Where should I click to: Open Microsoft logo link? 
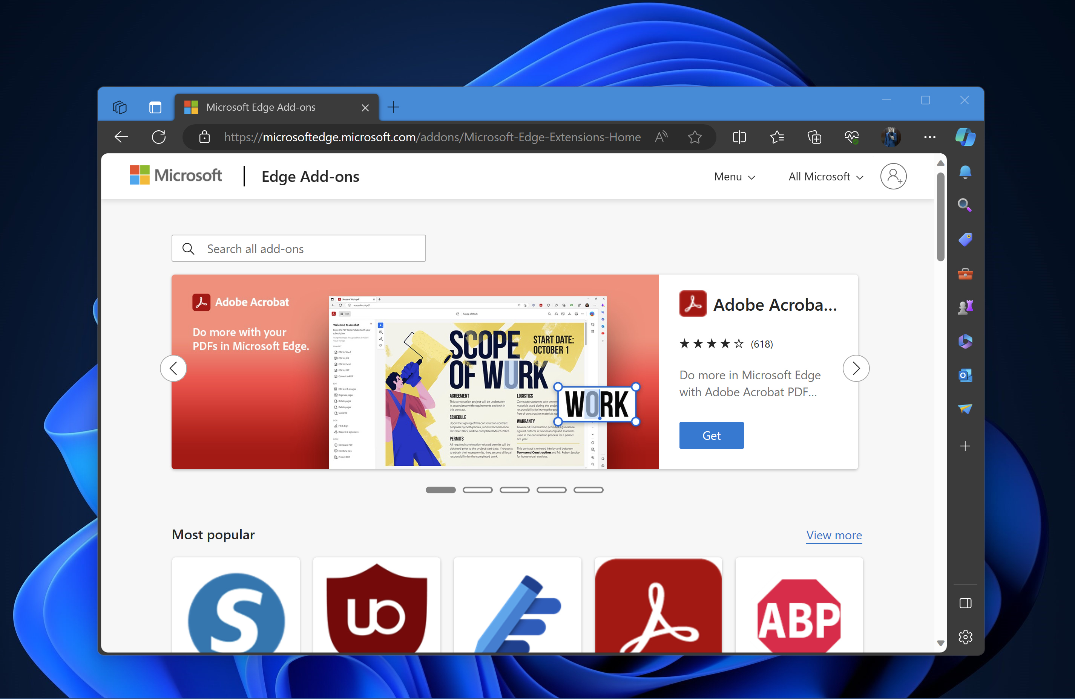point(176,175)
